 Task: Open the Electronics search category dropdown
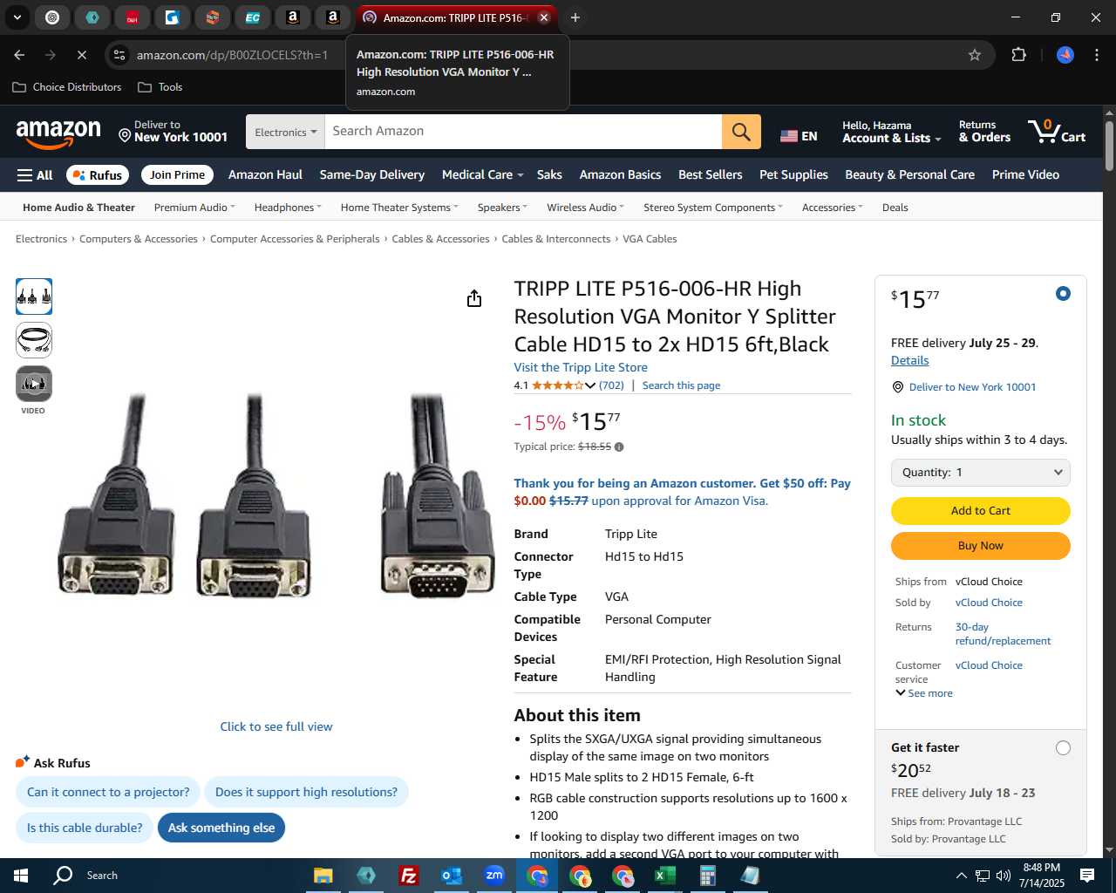pyautogui.click(x=285, y=132)
